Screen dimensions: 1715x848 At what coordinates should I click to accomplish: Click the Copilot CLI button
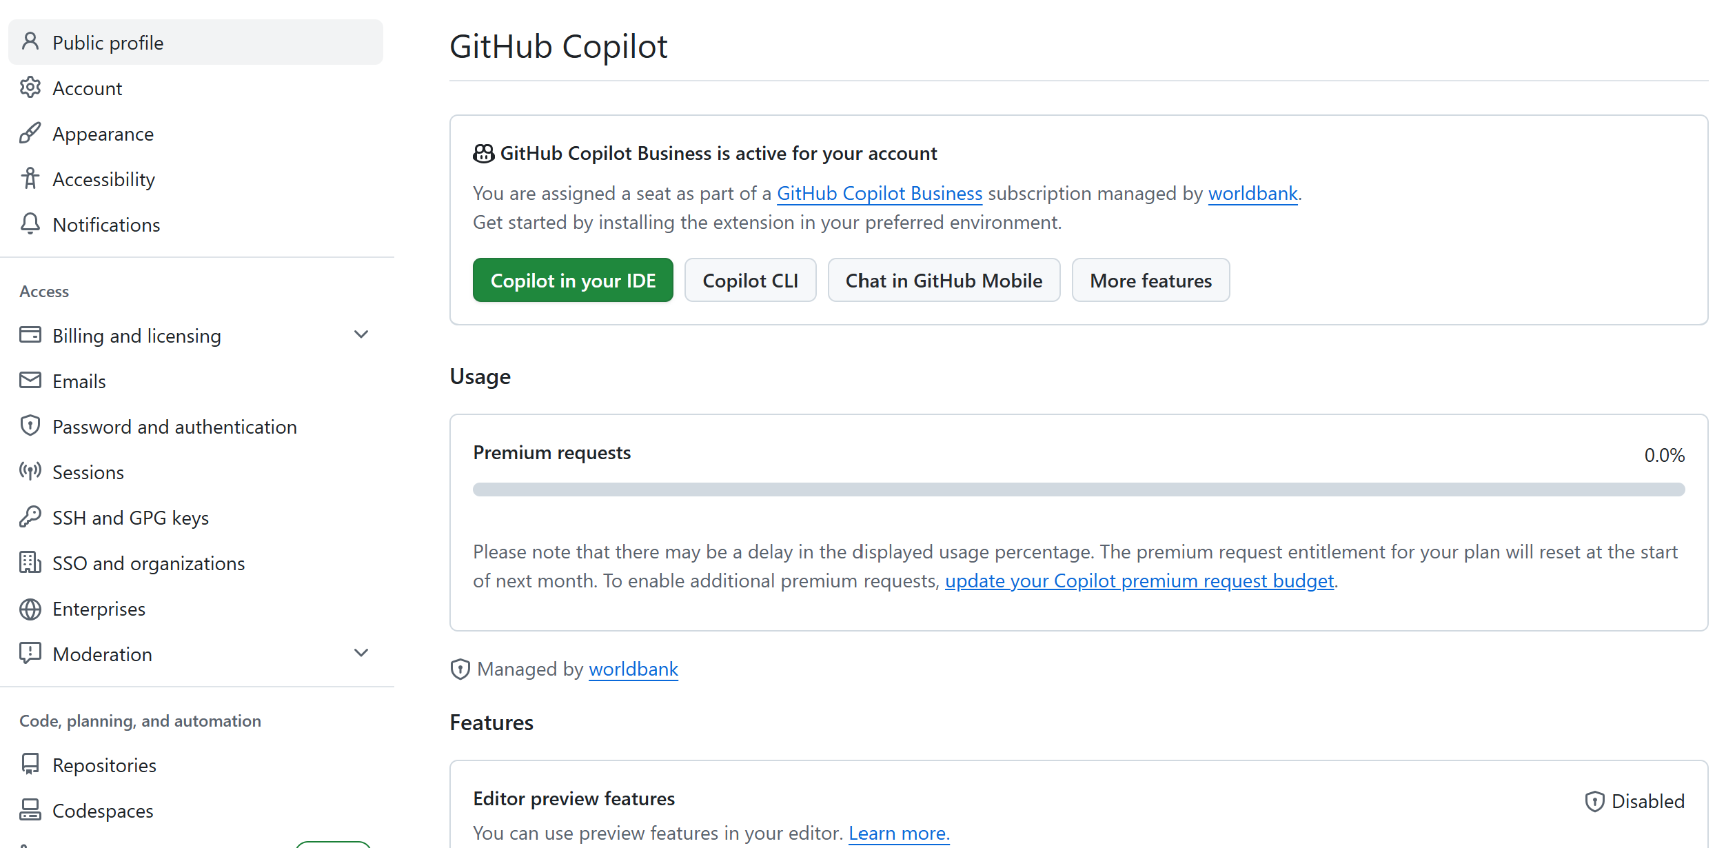pyautogui.click(x=750, y=281)
